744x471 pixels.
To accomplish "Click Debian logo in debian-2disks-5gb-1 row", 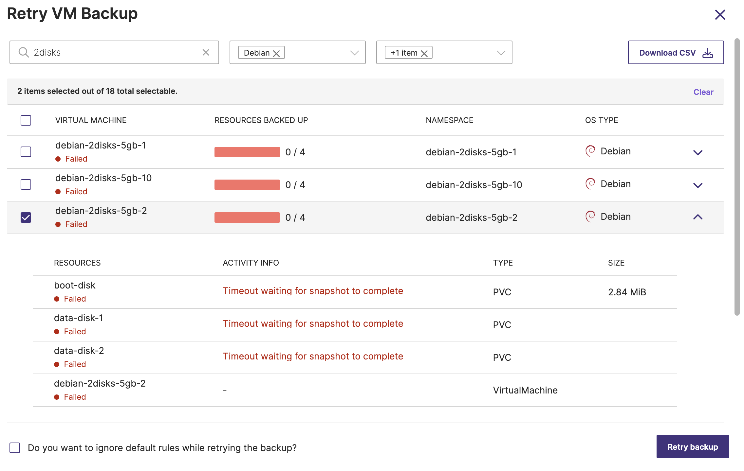I will point(590,151).
